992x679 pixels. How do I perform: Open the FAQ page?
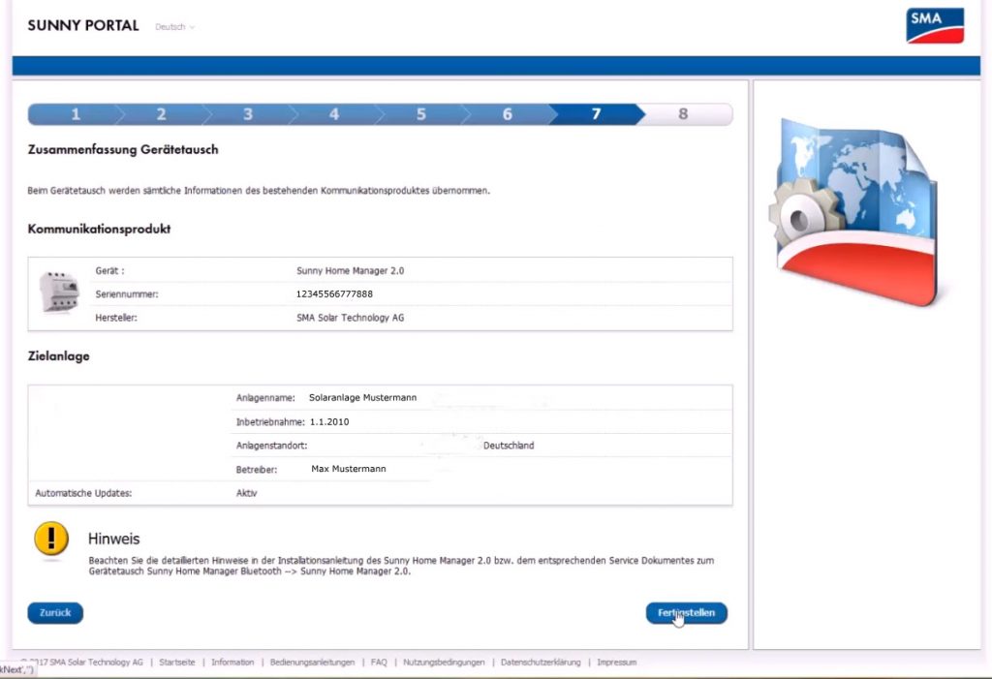378,662
